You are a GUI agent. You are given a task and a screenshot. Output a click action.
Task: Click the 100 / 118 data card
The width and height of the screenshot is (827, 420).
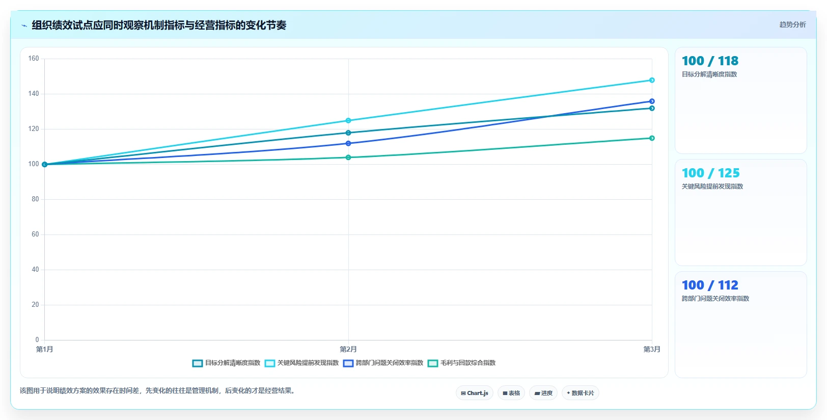[741, 100]
